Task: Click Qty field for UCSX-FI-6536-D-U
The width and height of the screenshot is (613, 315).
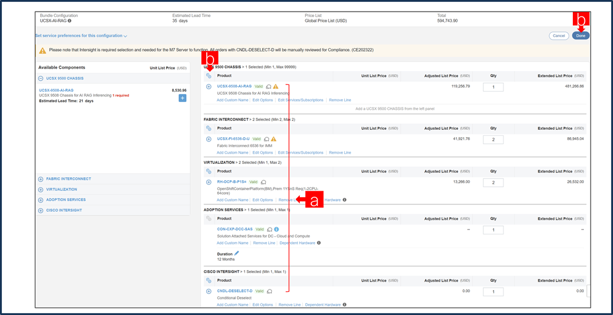Action: pos(493,140)
